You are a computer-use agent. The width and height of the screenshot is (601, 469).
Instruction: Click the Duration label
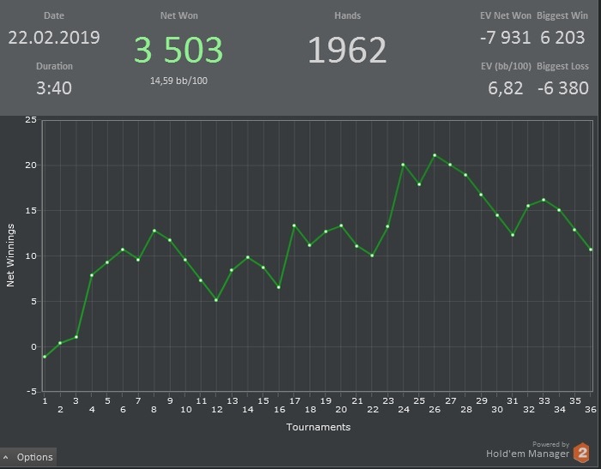pyautogui.click(x=54, y=66)
